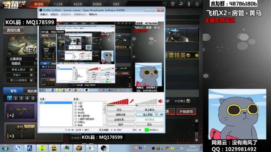This screenshot has width=271, height=152.
Task: Switch to OBS from the taskbar
Action: (104, 148)
